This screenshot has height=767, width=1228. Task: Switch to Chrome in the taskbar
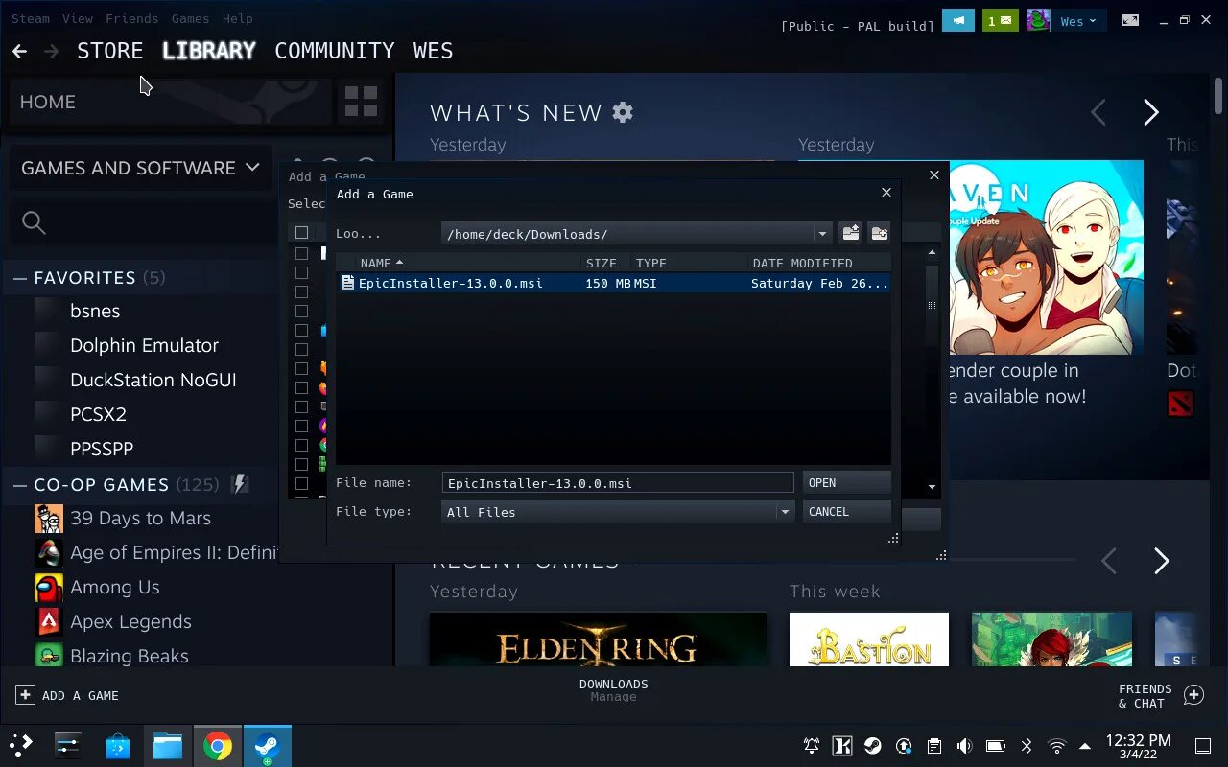pyautogui.click(x=218, y=746)
